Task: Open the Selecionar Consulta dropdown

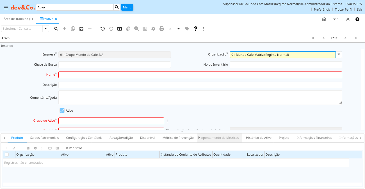Action: pyautogui.click(x=46, y=29)
